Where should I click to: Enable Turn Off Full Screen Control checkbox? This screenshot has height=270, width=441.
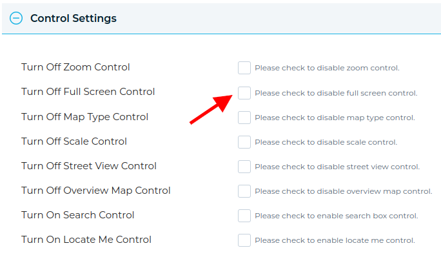point(244,93)
